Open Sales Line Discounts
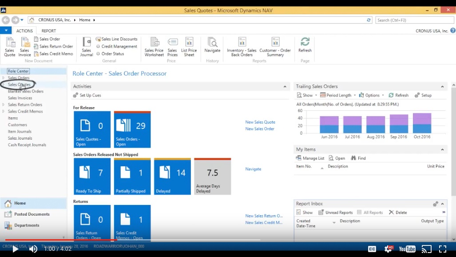 (117, 39)
